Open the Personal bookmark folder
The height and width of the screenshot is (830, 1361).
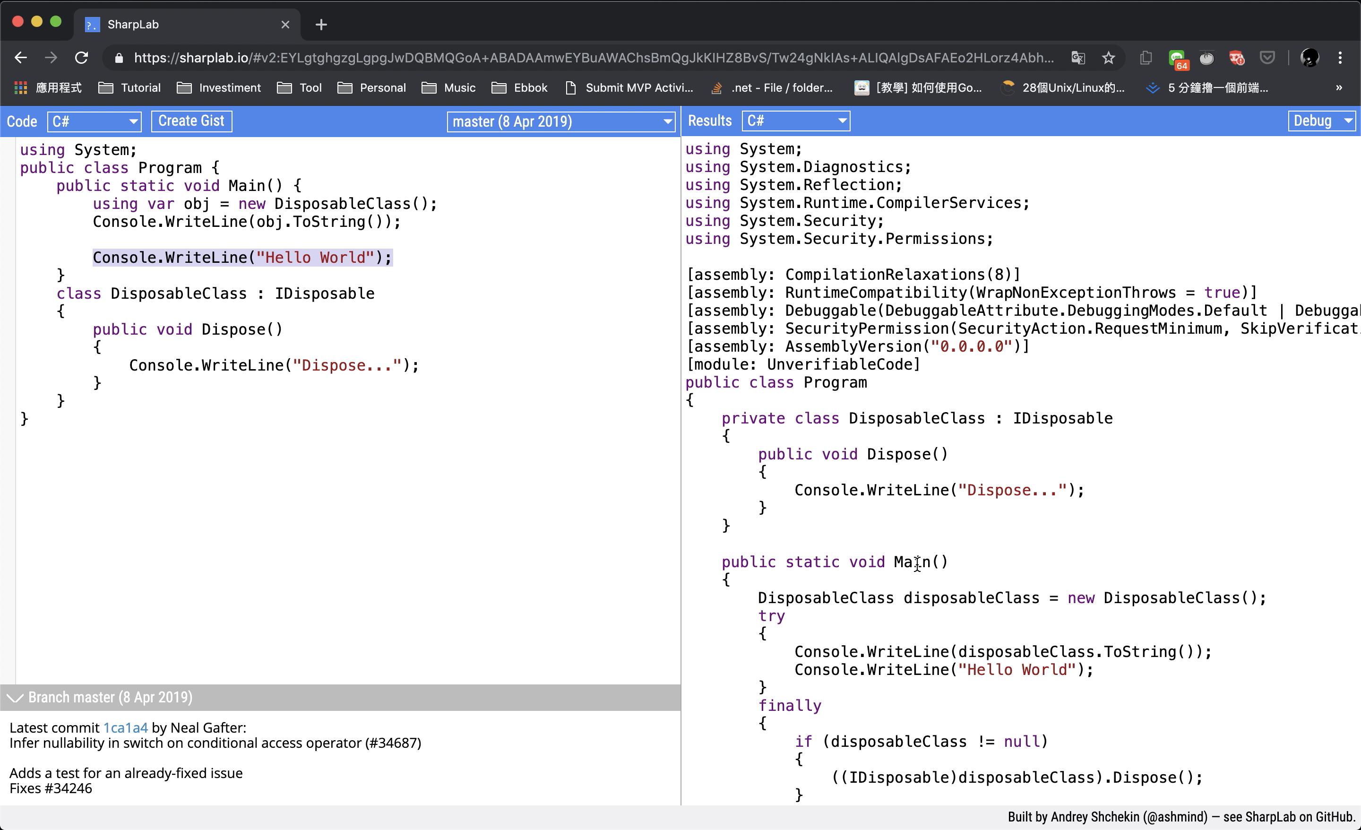[371, 88]
